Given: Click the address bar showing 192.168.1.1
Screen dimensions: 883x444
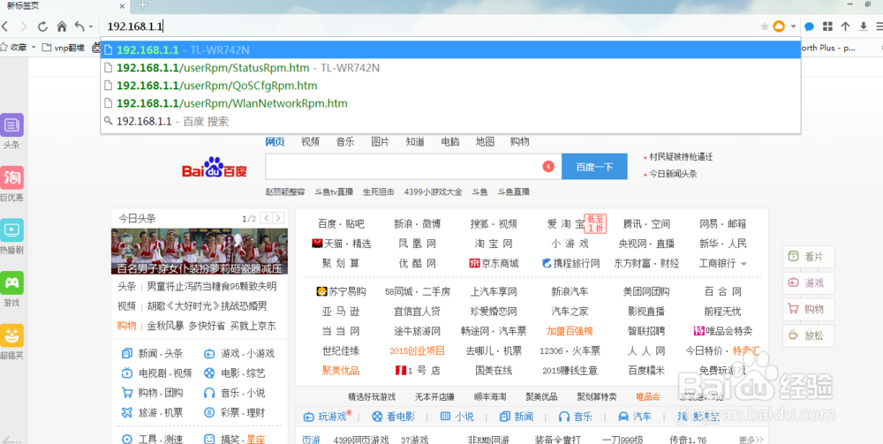Looking at the screenshot, I should tap(428, 26).
